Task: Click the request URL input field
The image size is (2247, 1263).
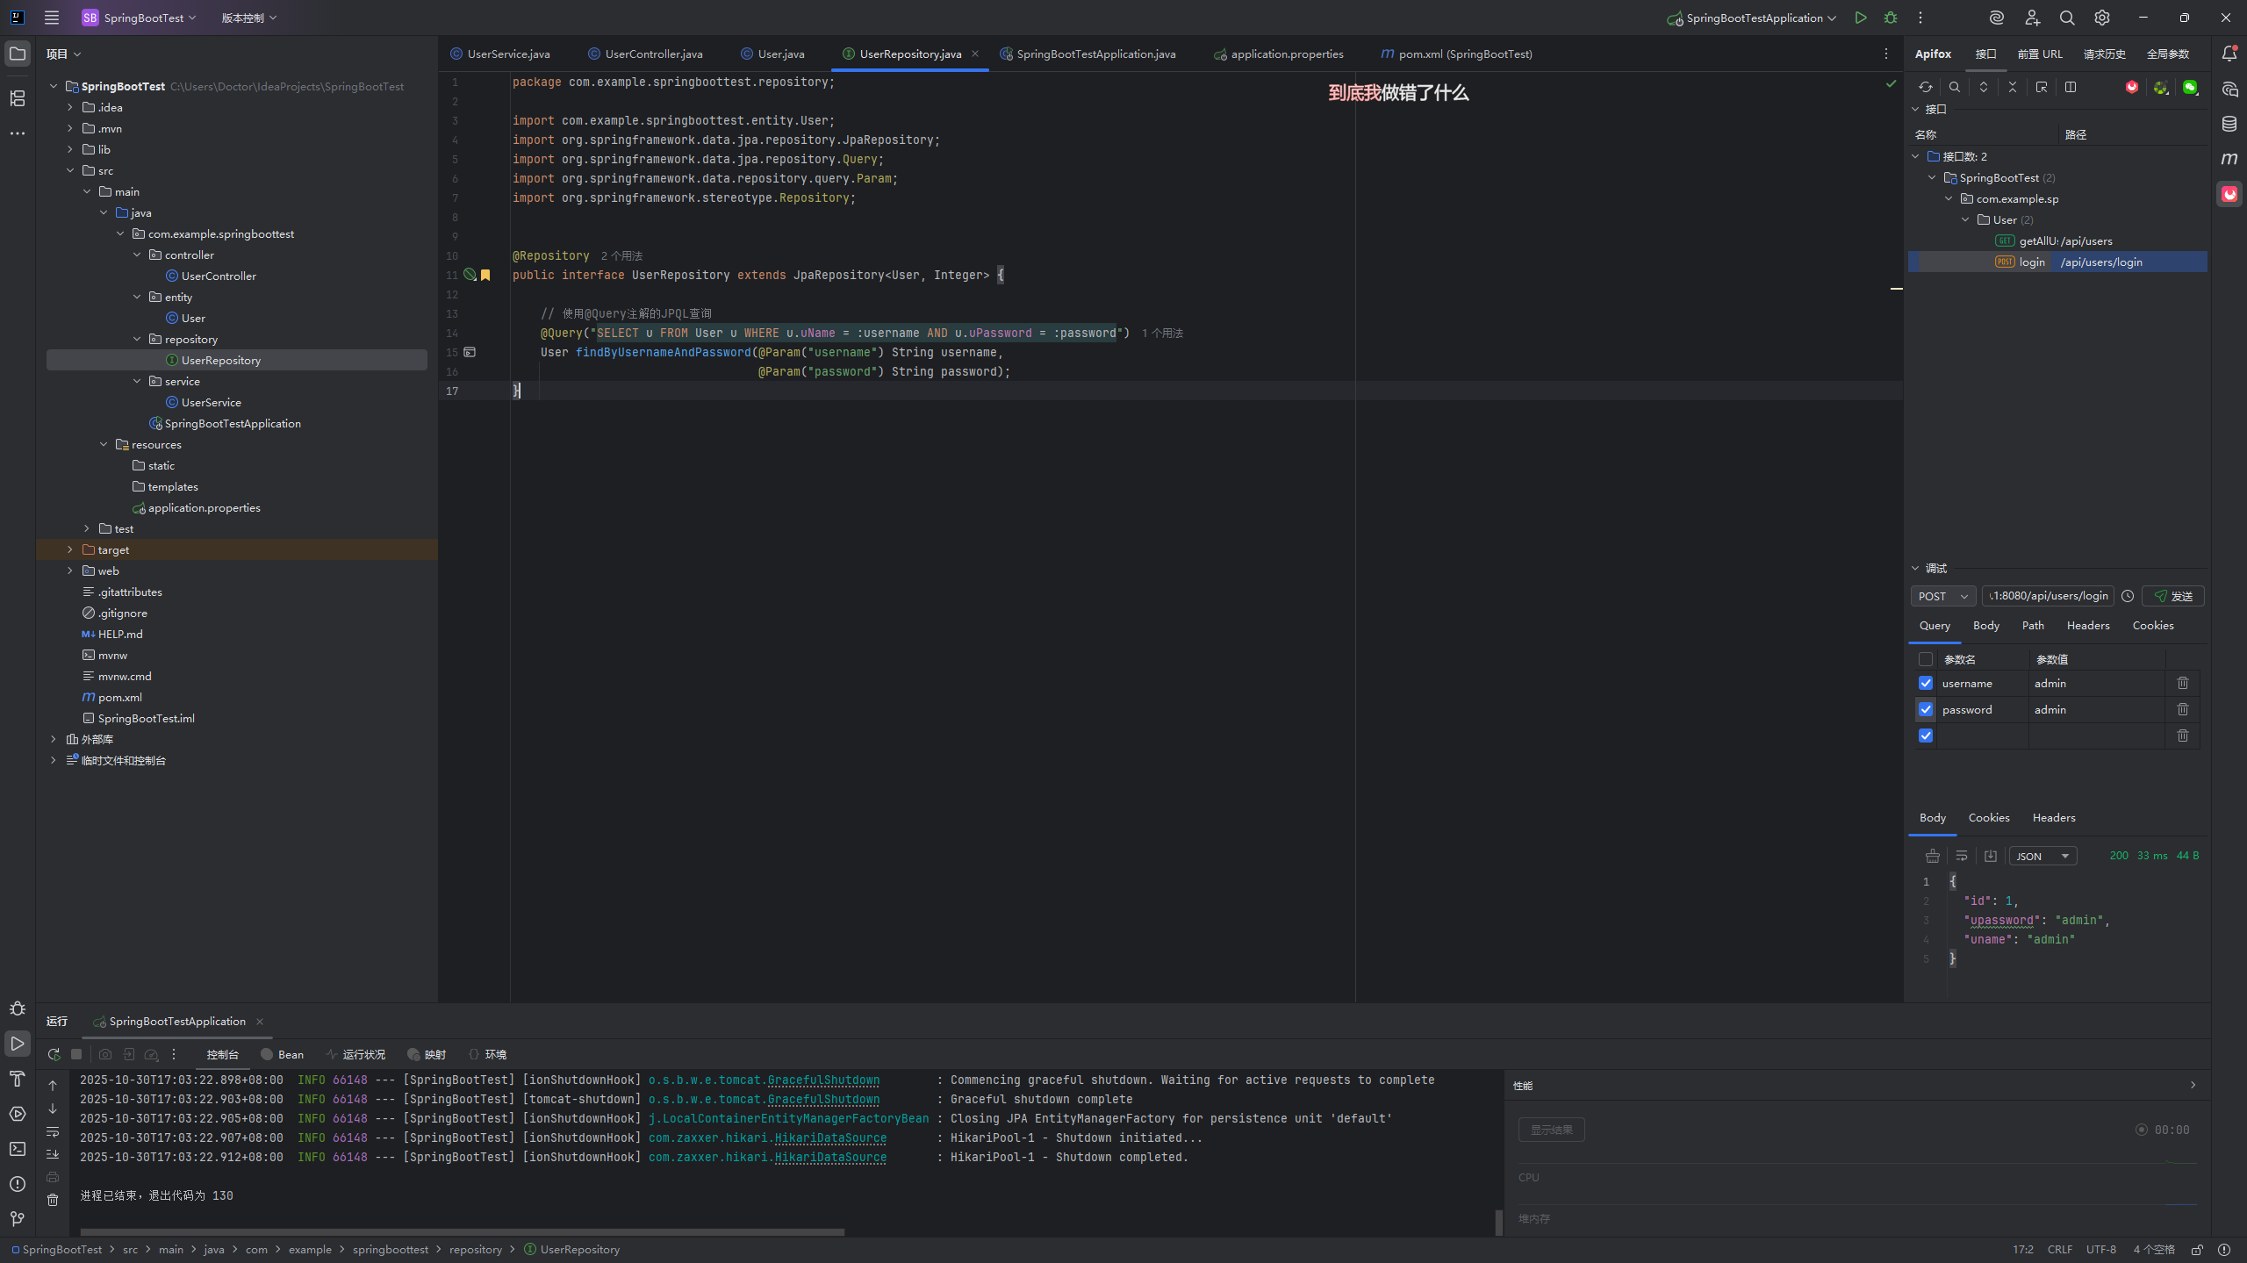Action: point(2048,596)
